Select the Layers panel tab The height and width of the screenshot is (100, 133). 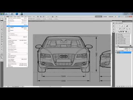[117, 47]
